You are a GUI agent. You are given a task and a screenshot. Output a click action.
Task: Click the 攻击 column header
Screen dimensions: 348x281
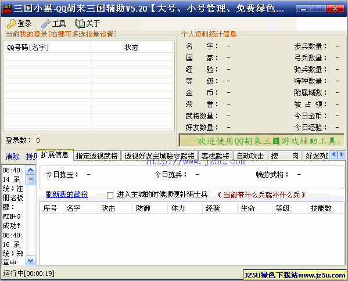coord(115,208)
